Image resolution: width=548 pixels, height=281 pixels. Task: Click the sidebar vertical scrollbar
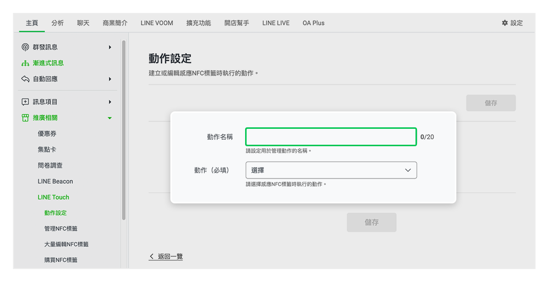click(124, 130)
